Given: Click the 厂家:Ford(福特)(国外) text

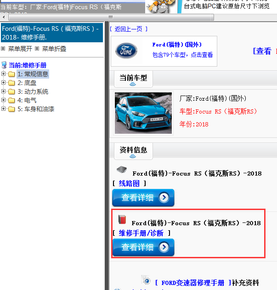Looking at the screenshot, I should click(x=213, y=98).
